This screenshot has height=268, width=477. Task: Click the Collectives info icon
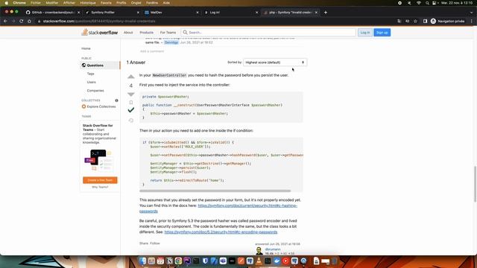pyautogui.click(x=116, y=100)
